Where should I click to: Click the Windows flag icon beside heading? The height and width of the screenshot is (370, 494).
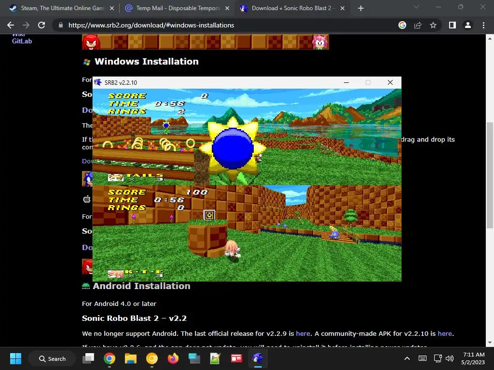pyautogui.click(x=87, y=62)
